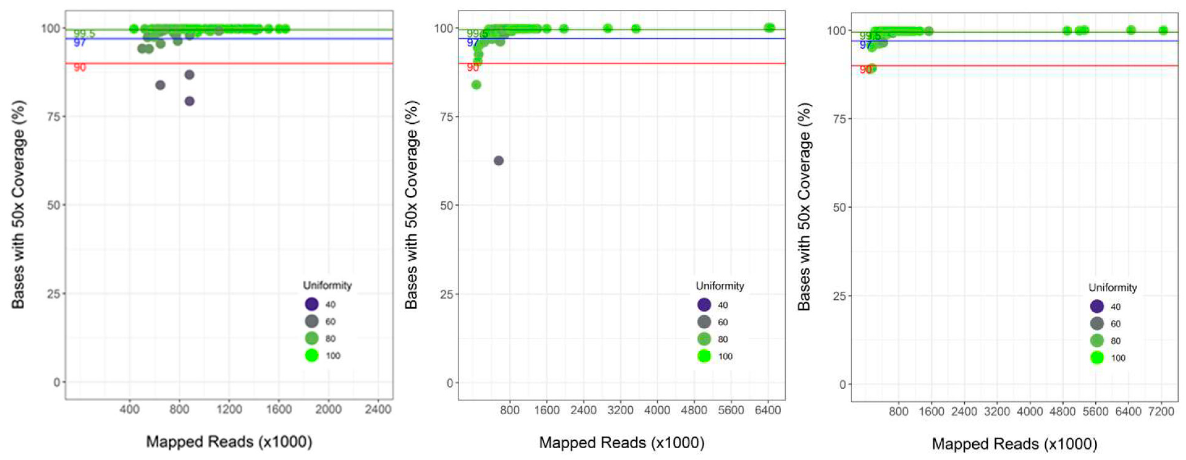Select the grey point near 84% in left chart
1186x460 pixels.
click(x=160, y=85)
